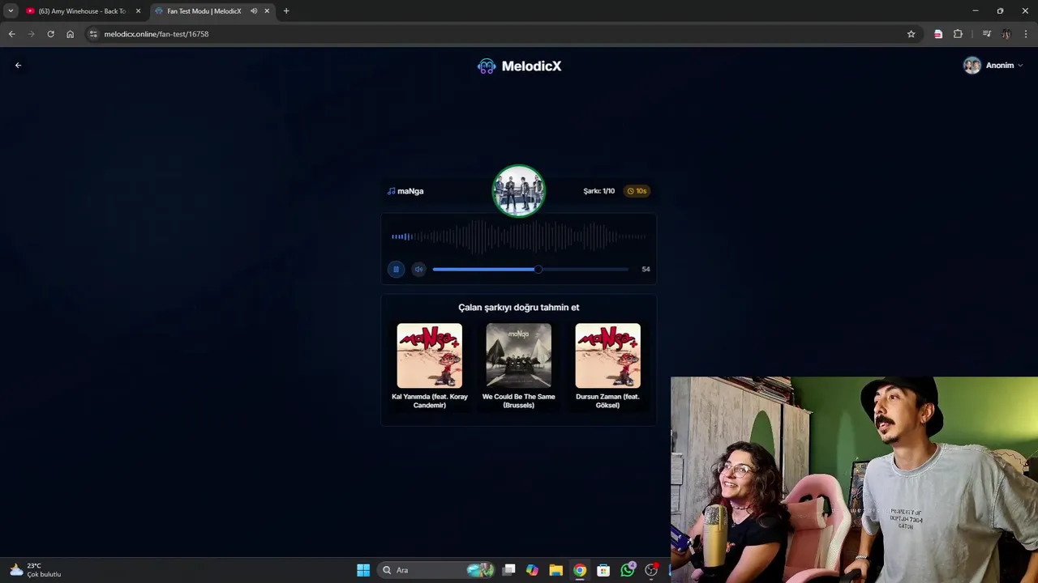Click the taskbar Ara search box
1038x583 pixels.
click(438, 570)
